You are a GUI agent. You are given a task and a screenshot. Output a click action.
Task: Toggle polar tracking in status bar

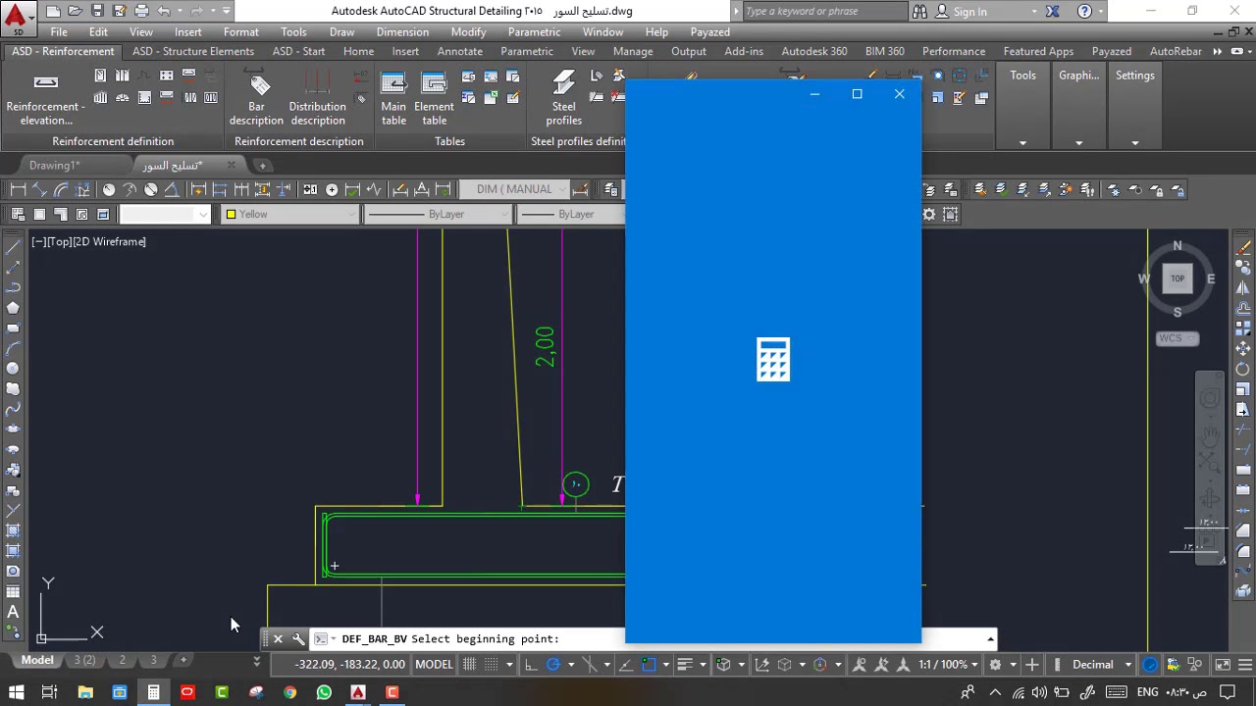click(x=553, y=665)
